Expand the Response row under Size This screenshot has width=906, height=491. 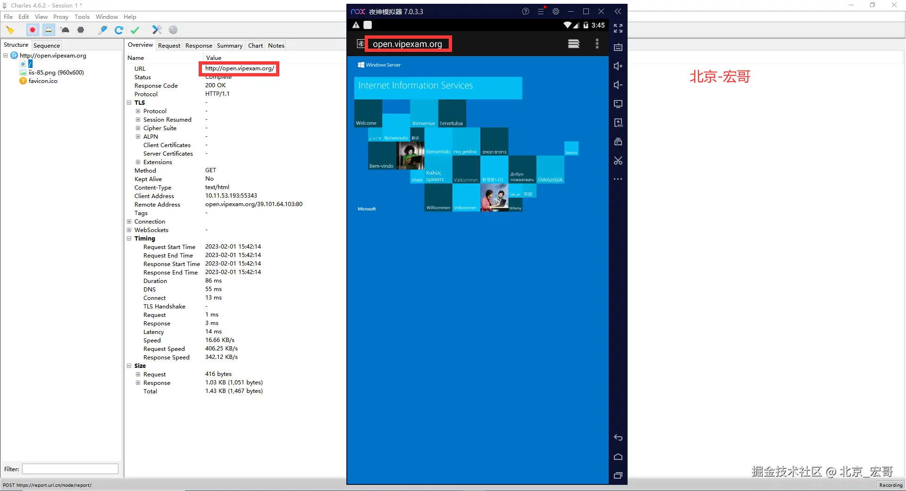point(138,383)
